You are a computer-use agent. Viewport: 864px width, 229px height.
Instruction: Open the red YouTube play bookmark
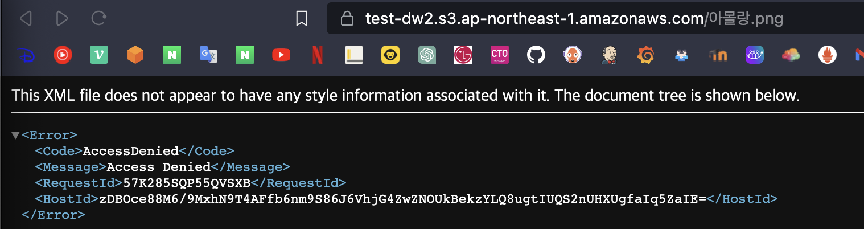pos(281,55)
